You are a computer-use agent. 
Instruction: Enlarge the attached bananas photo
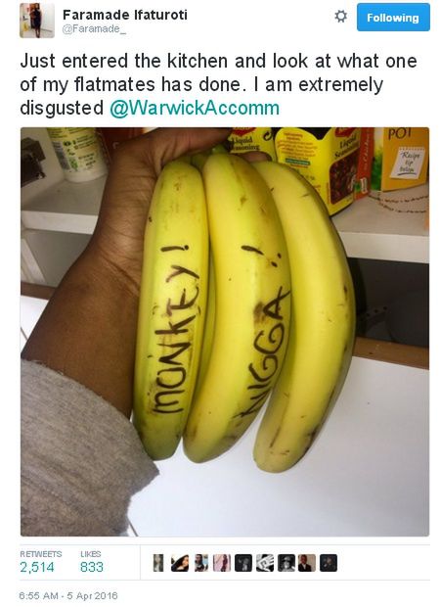coord(225,332)
